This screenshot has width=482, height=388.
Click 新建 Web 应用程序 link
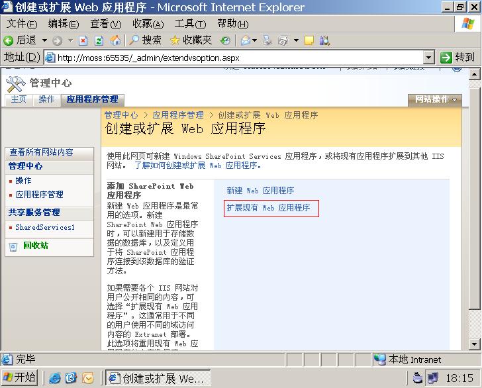[260, 191]
